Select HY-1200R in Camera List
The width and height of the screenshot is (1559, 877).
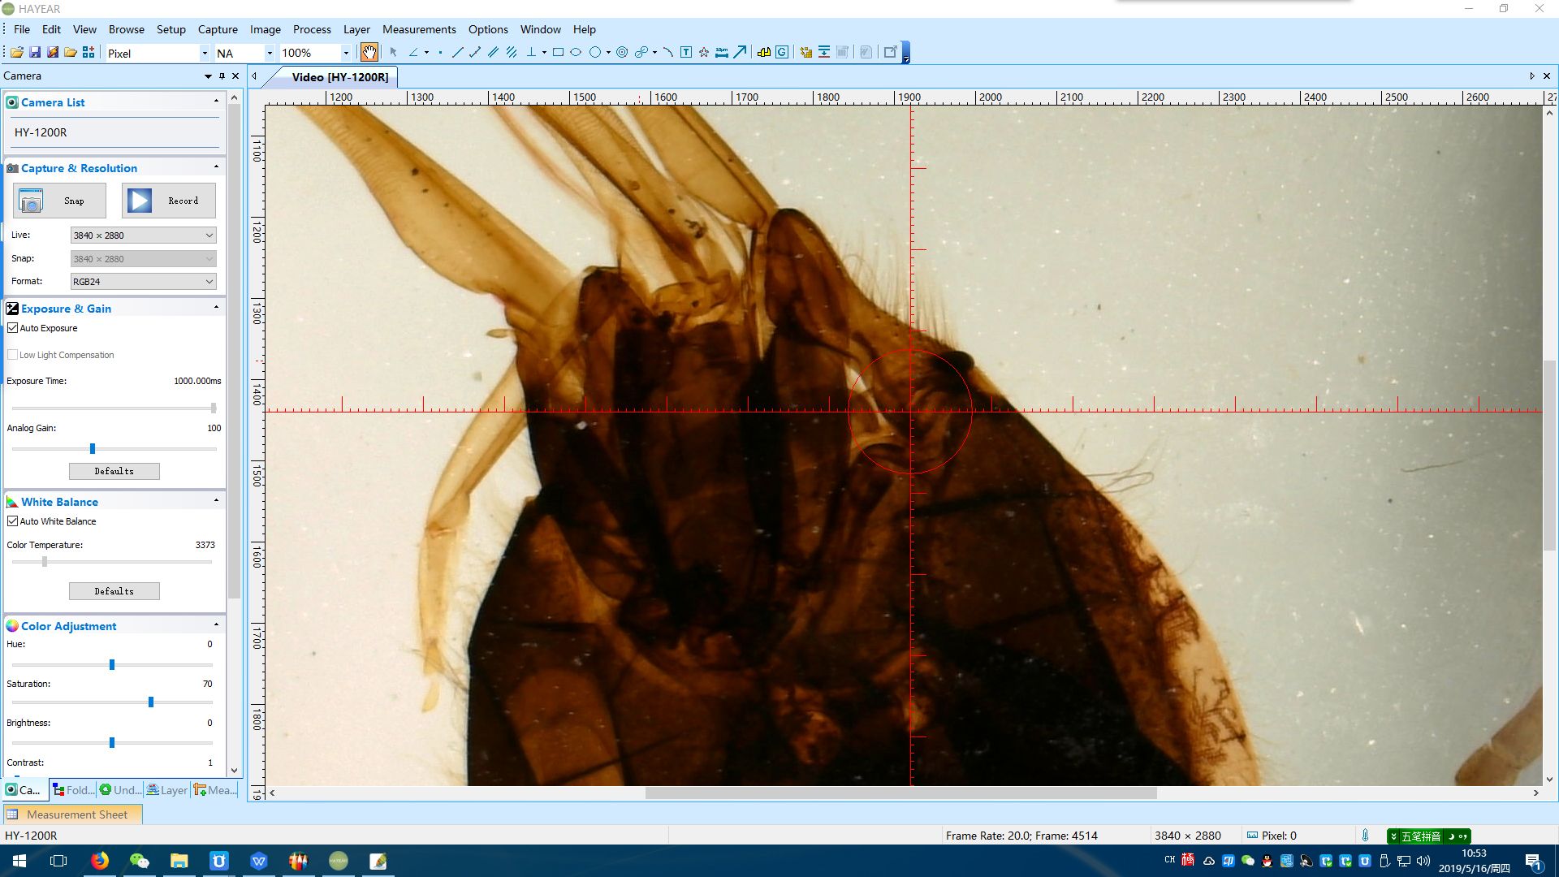(x=115, y=132)
